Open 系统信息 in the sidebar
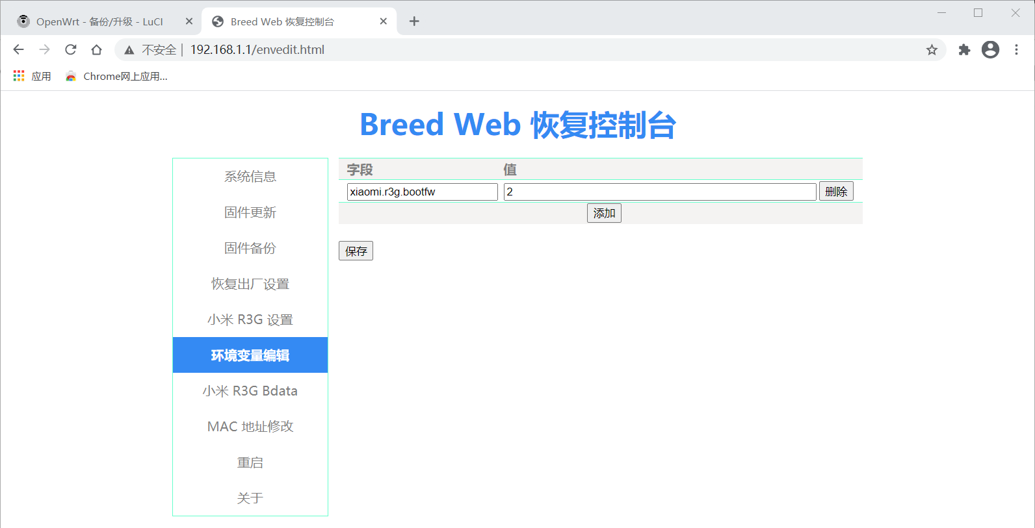1035x528 pixels. pos(250,177)
